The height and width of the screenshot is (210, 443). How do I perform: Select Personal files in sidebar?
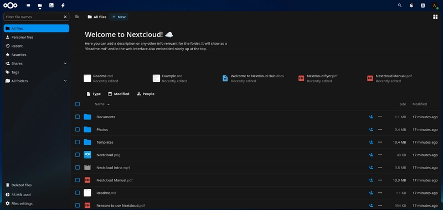tap(37, 37)
